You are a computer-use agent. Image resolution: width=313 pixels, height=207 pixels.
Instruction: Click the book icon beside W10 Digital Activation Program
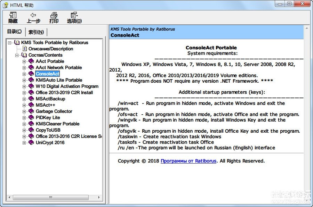(31, 86)
